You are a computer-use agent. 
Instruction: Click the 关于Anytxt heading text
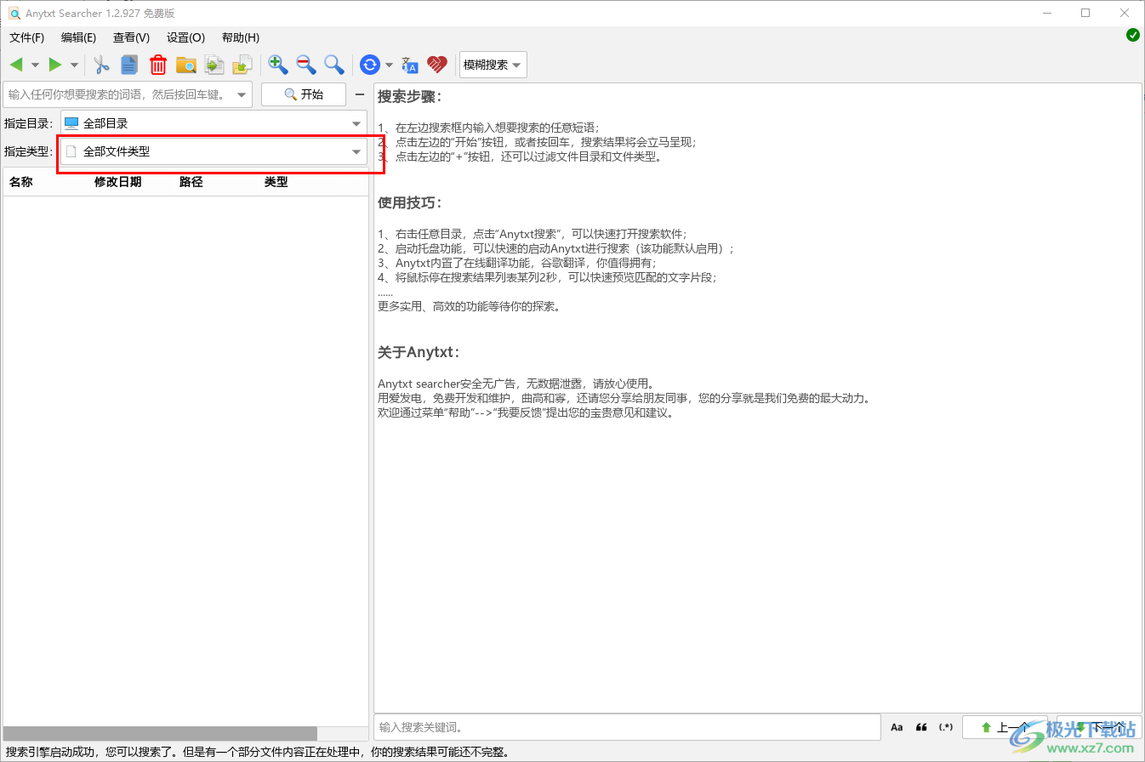pos(419,352)
